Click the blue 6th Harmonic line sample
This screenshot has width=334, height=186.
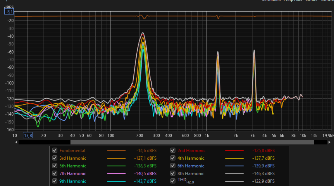(x=234, y=166)
